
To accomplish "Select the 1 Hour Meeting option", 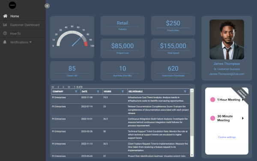I will pyautogui.click(x=227, y=100).
